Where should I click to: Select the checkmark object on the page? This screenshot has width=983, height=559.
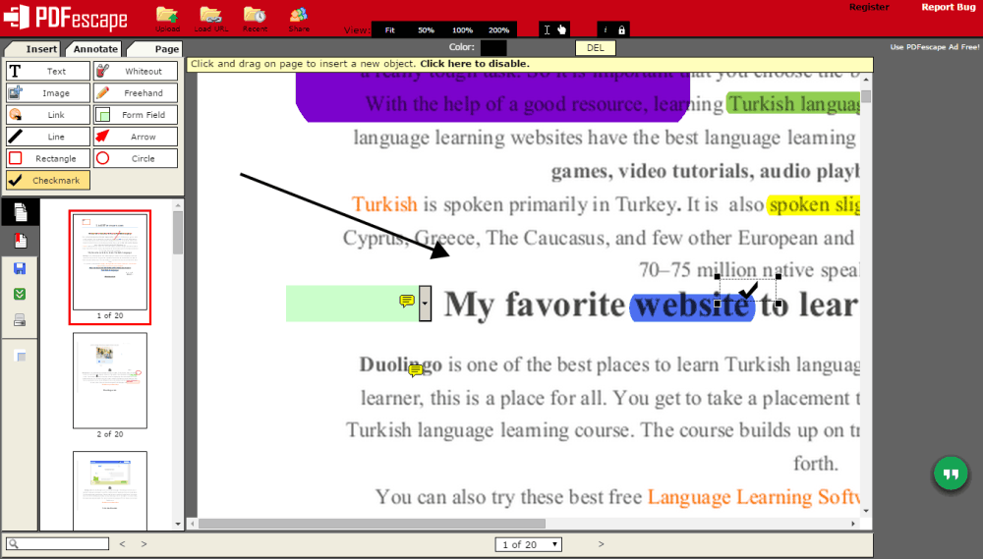tap(748, 290)
